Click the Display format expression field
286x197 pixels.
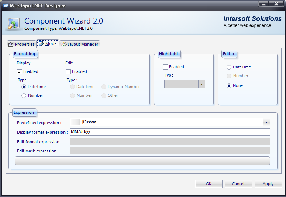coord(170,132)
